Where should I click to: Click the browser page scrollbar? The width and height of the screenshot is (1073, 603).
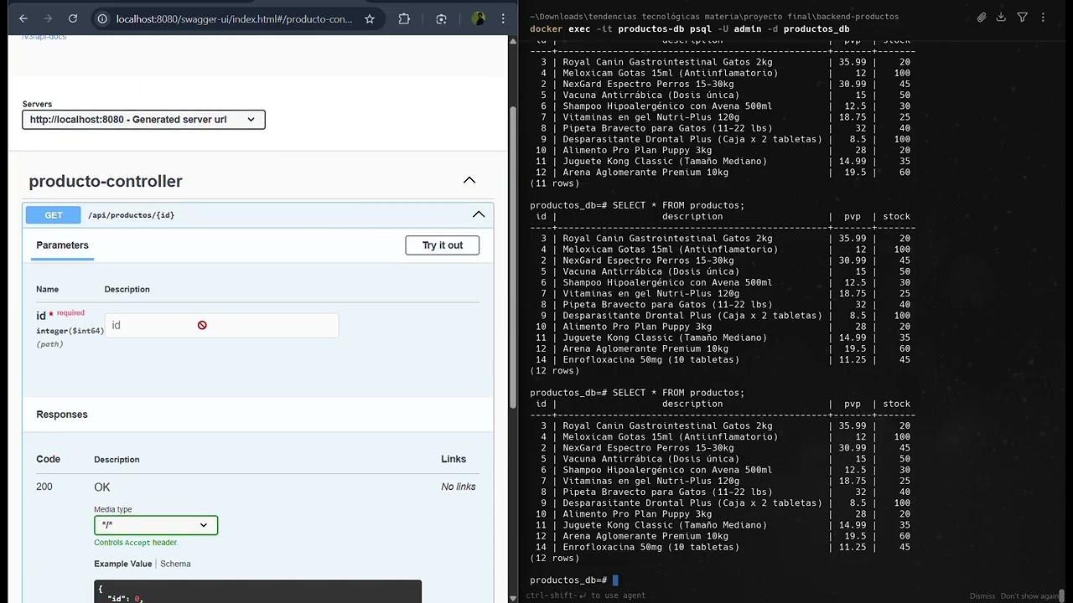pyautogui.click(x=513, y=256)
